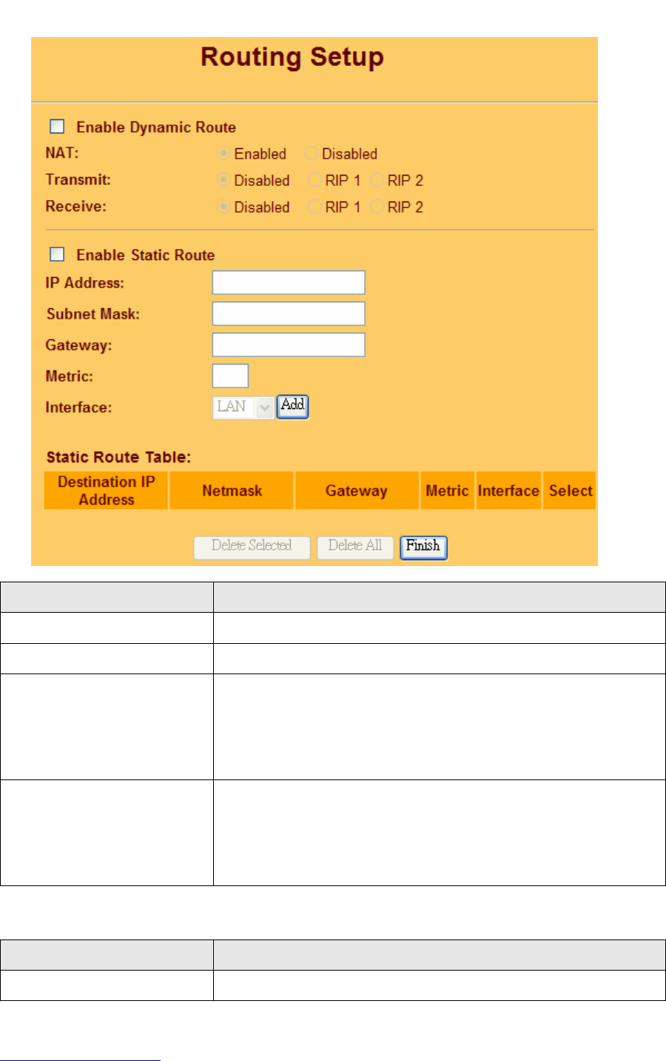This screenshot has height=1061, width=666.
Task: Click the Subnet Mask input field
Action: [x=289, y=313]
